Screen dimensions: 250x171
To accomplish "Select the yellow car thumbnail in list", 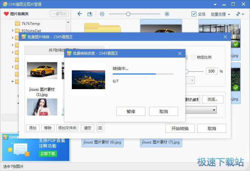I will [x=42, y=71].
